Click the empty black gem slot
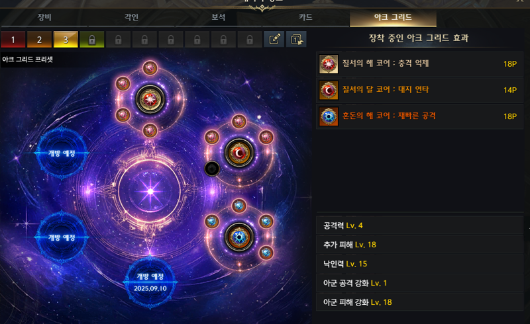This screenshot has height=324, width=530. [212, 169]
